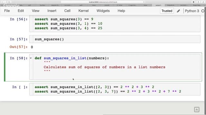Click the output value 0
This screenshot has height=115, width=206.
32,47
